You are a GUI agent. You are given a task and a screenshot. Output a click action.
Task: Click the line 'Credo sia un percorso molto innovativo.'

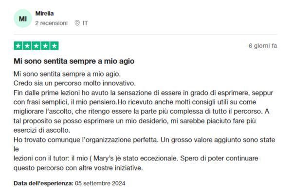coord(74,83)
